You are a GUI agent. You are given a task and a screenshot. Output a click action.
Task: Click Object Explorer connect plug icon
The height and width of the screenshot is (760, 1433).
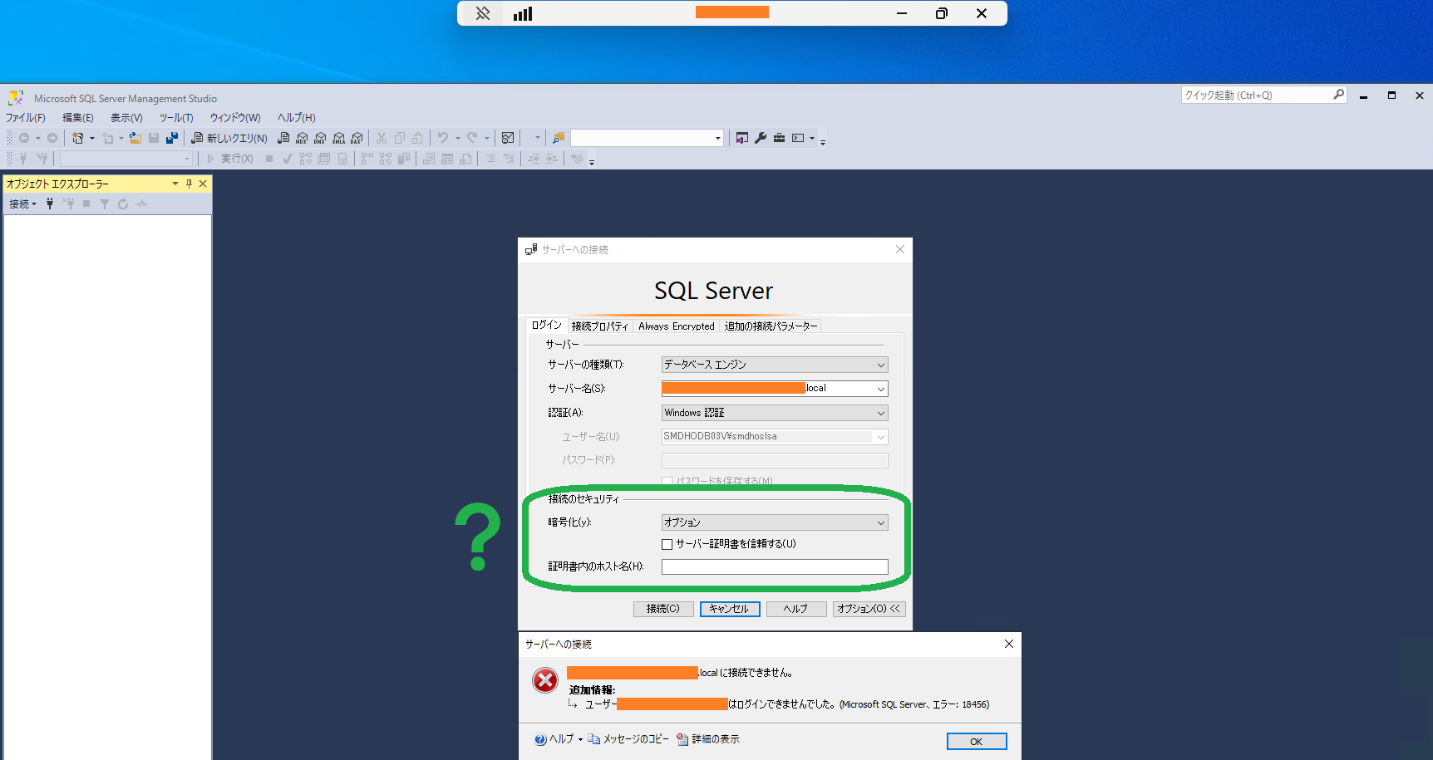point(50,203)
